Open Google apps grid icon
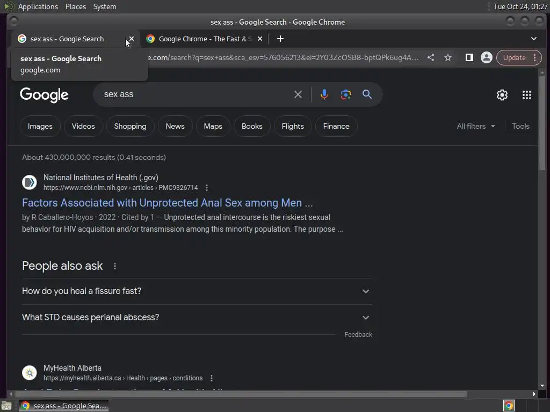The width and height of the screenshot is (550, 412). coord(526,94)
